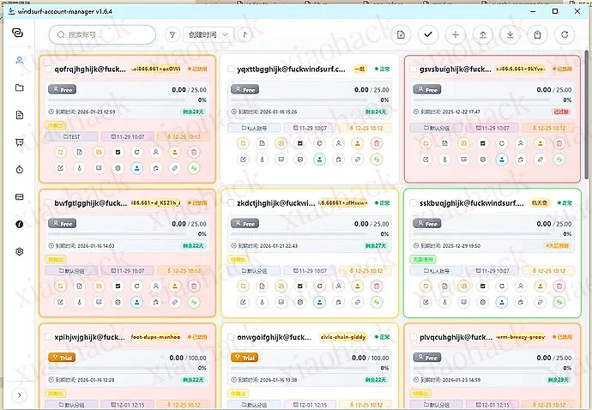
Task: Click the download/import icon in top toolbar
Action: coord(510,35)
